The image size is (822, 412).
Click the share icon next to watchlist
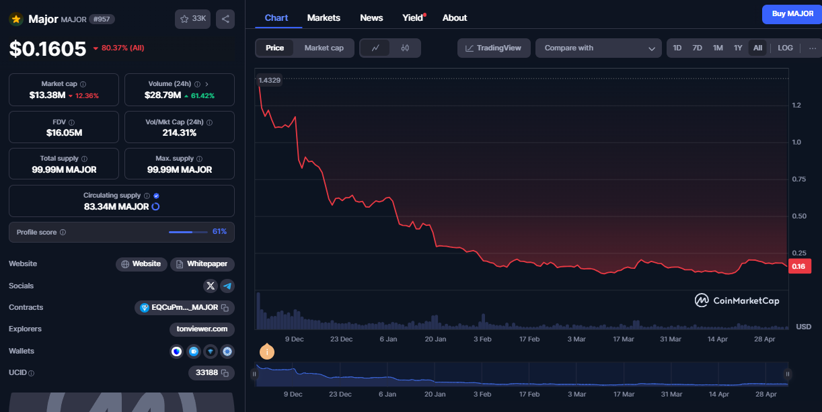(225, 19)
